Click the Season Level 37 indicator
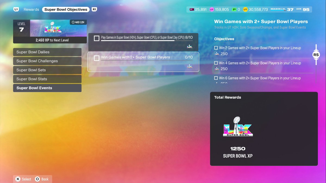 (282, 9)
